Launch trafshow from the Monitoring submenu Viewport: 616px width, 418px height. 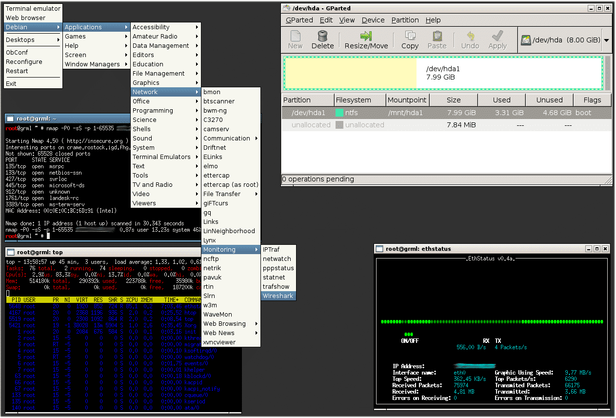278,287
